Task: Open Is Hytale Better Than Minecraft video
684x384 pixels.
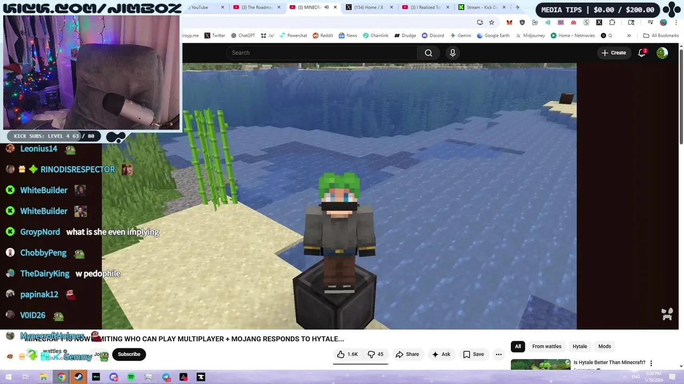Action: (x=609, y=363)
